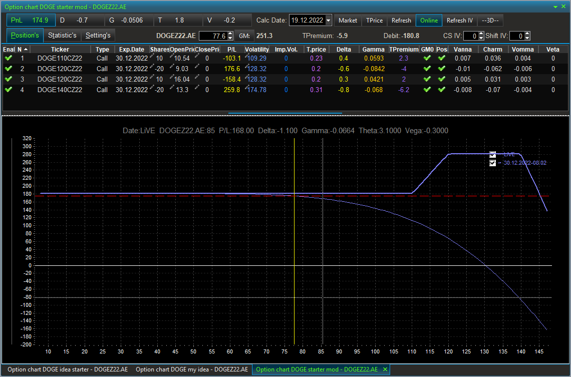
Task: Increase the Shift IV value
Action: (527, 34)
